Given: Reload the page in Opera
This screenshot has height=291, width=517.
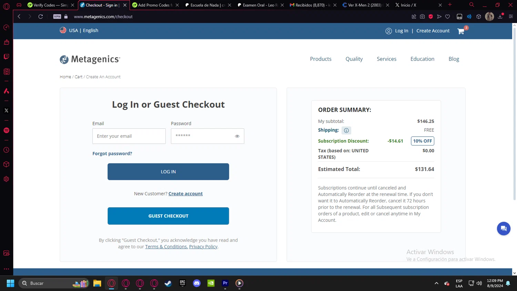Looking at the screenshot, I should tap(40, 17).
